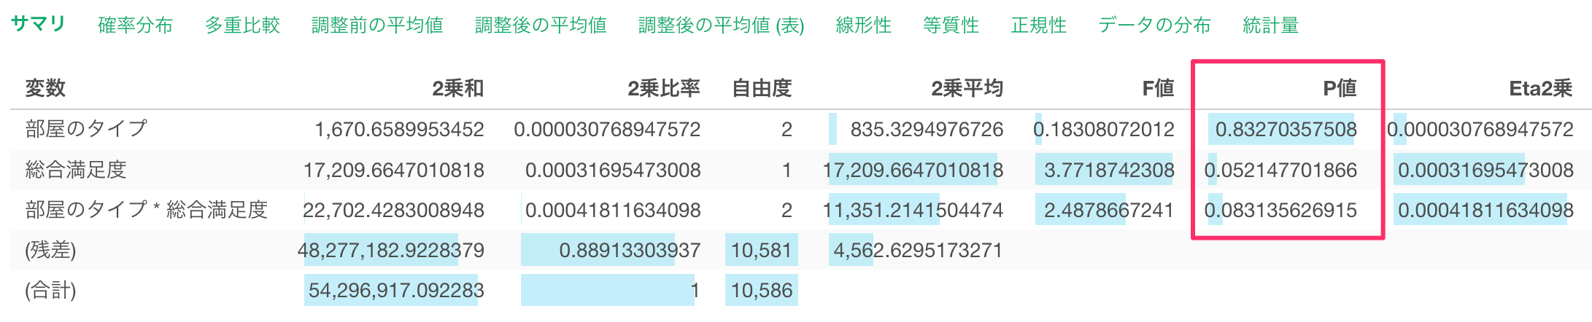Click the Eta2乗 column header
Image resolution: width=1592 pixels, height=322 pixels.
pyautogui.click(x=1540, y=88)
